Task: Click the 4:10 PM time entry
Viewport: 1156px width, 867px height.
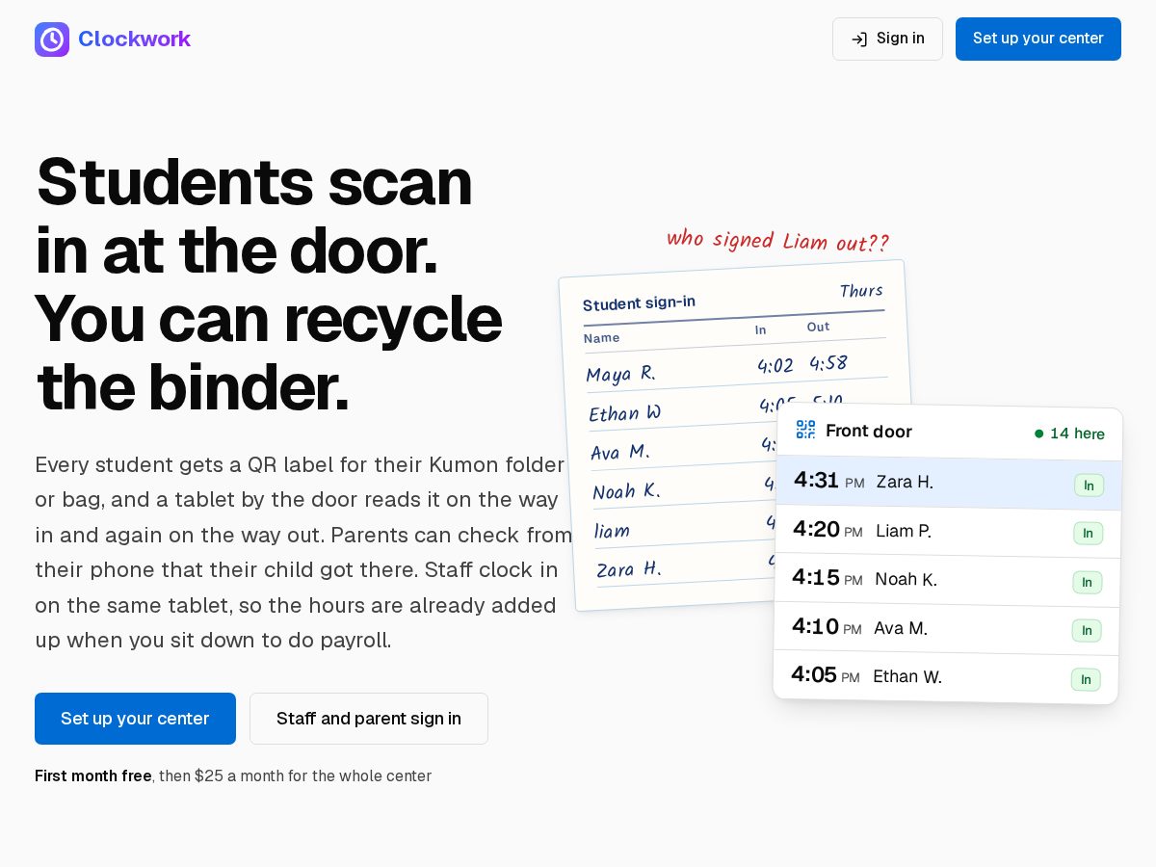Action: [x=826, y=626]
